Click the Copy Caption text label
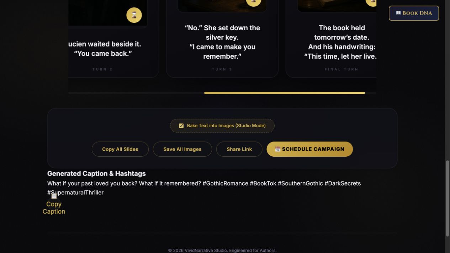 pyautogui.click(x=54, y=208)
